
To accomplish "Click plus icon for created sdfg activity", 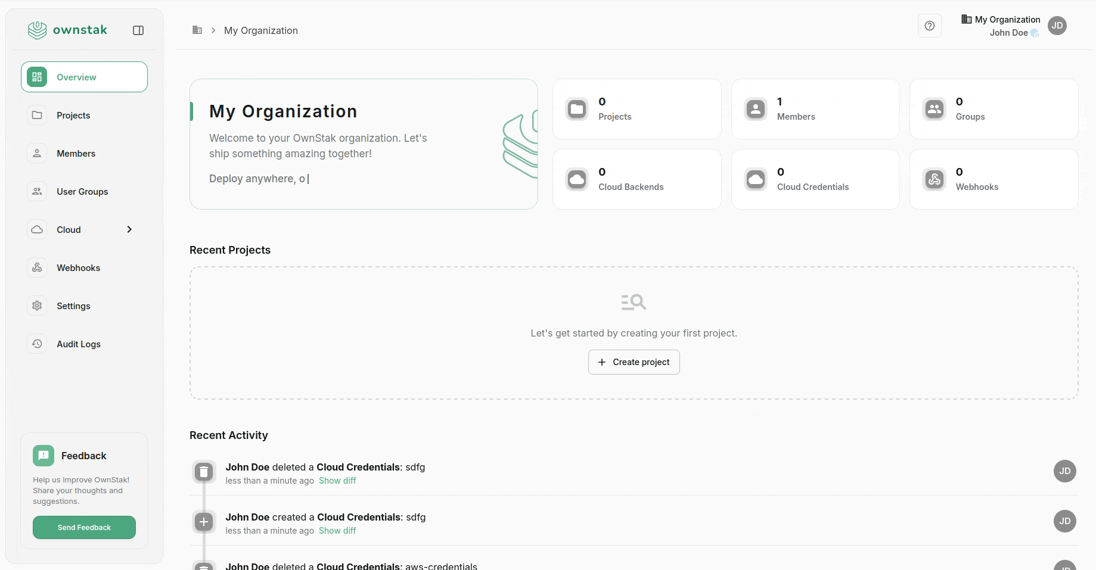I will (204, 522).
